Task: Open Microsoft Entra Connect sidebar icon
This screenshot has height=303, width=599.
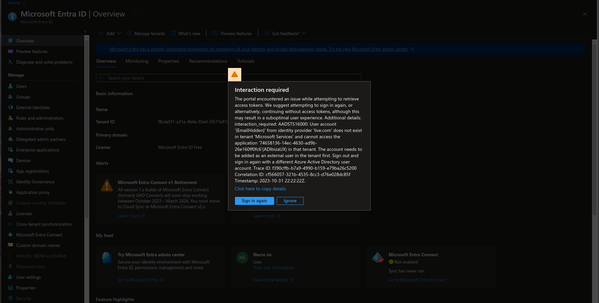Action: click(10, 235)
